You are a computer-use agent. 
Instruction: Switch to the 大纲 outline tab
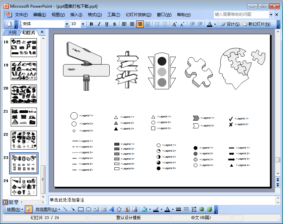(12, 33)
